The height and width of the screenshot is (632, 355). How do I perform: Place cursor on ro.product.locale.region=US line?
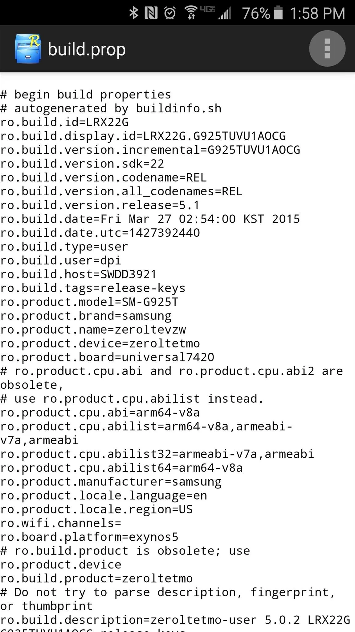(x=96, y=509)
